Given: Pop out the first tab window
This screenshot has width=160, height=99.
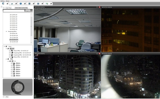Looking at the screenshot, I should pos(7,4).
